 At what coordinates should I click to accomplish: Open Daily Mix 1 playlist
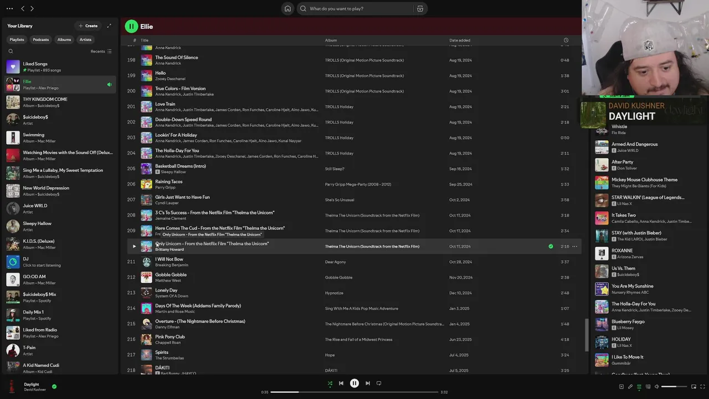pos(60,315)
